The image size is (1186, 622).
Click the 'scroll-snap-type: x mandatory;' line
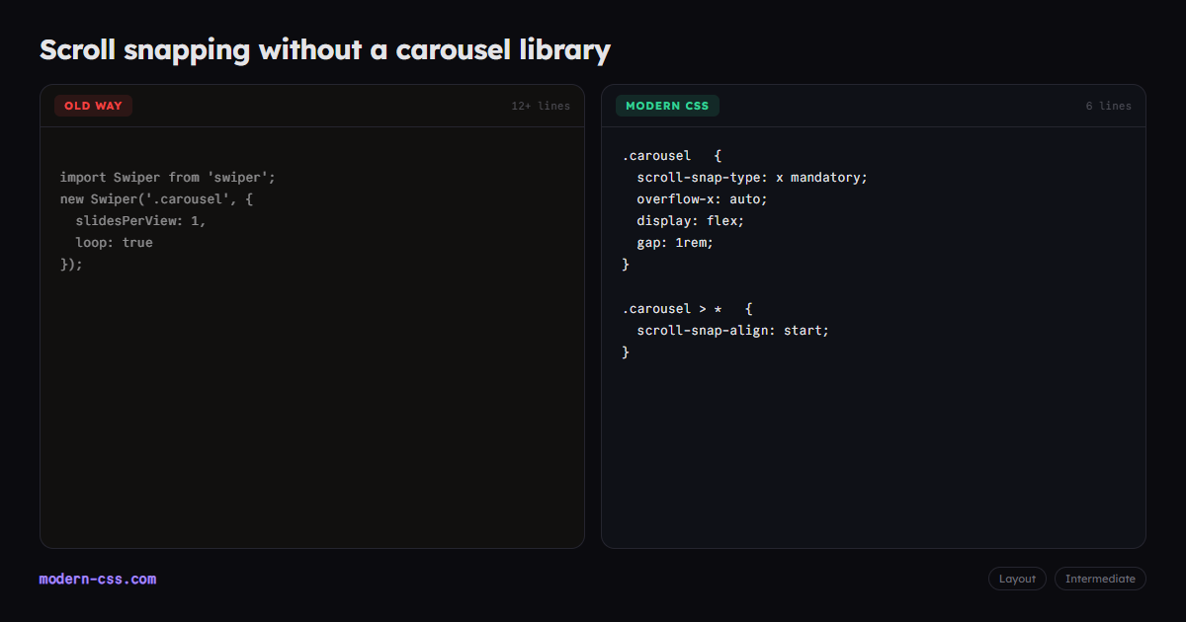(x=752, y=178)
